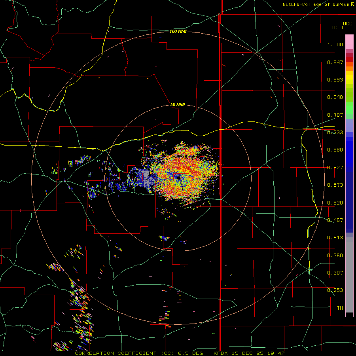Image resolution: width=356 pixels, height=356 pixels.
Task: Click the pink color bar segment beside 1.000
Action: point(349,42)
